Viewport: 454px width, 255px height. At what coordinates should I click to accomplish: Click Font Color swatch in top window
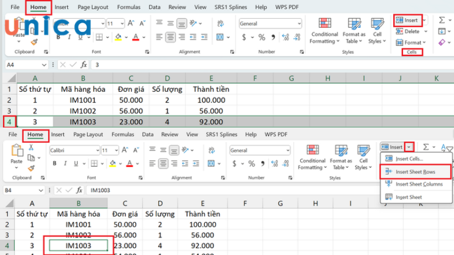pyautogui.click(x=136, y=37)
